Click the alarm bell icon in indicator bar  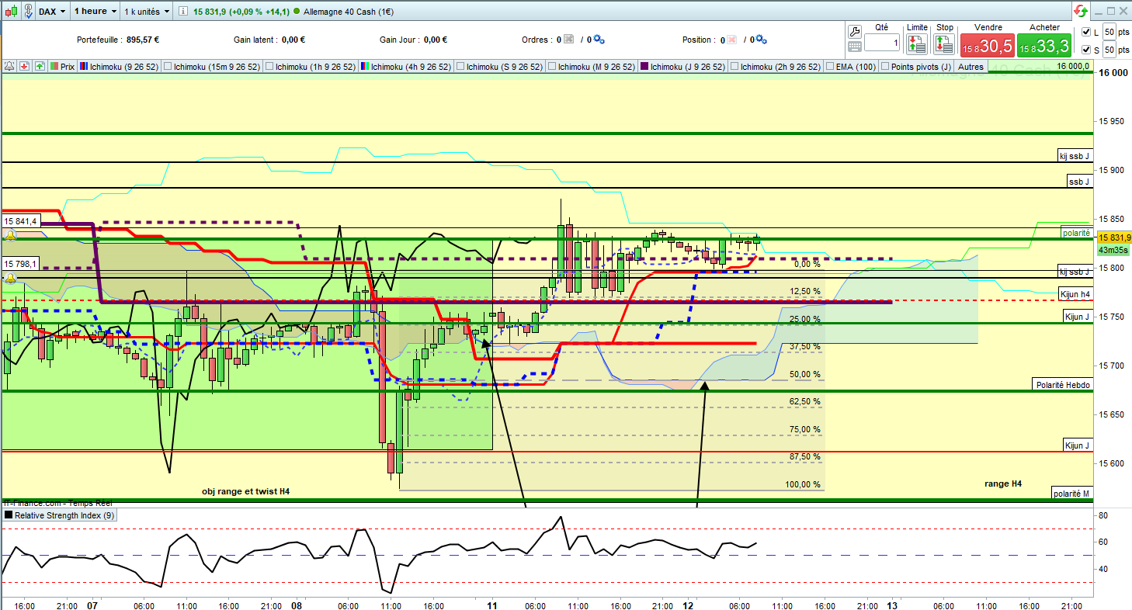pos(9,67)
